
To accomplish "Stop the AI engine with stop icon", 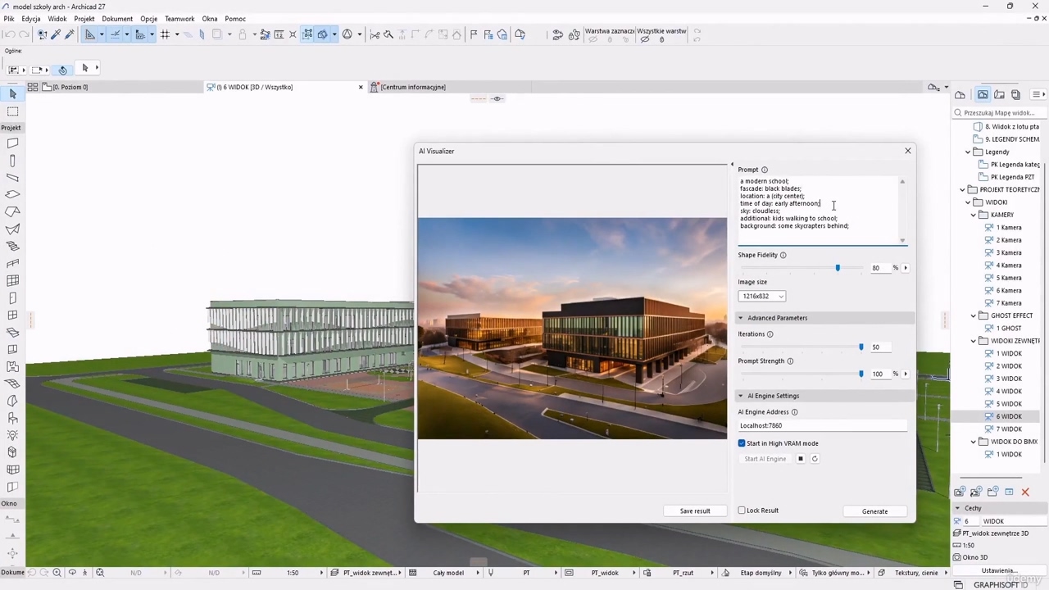I will pyautogui.click(x=801, y=459).
